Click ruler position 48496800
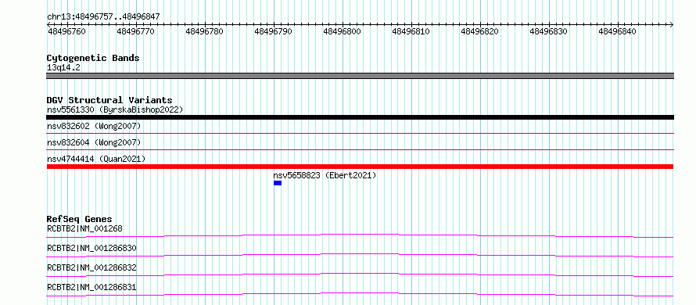Viewport: 696px width, 305px height. coord(342,31)
